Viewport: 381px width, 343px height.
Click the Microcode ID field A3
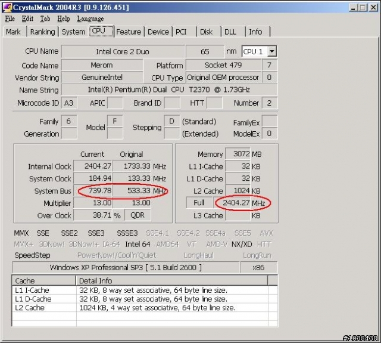coord(69,103)
